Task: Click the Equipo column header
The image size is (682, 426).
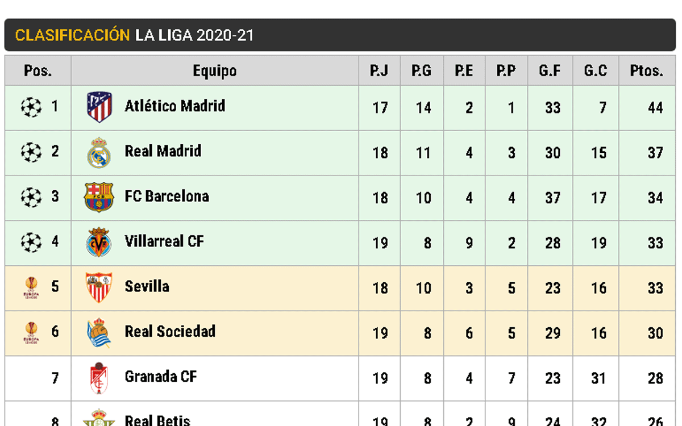Action: coord(214,71)
